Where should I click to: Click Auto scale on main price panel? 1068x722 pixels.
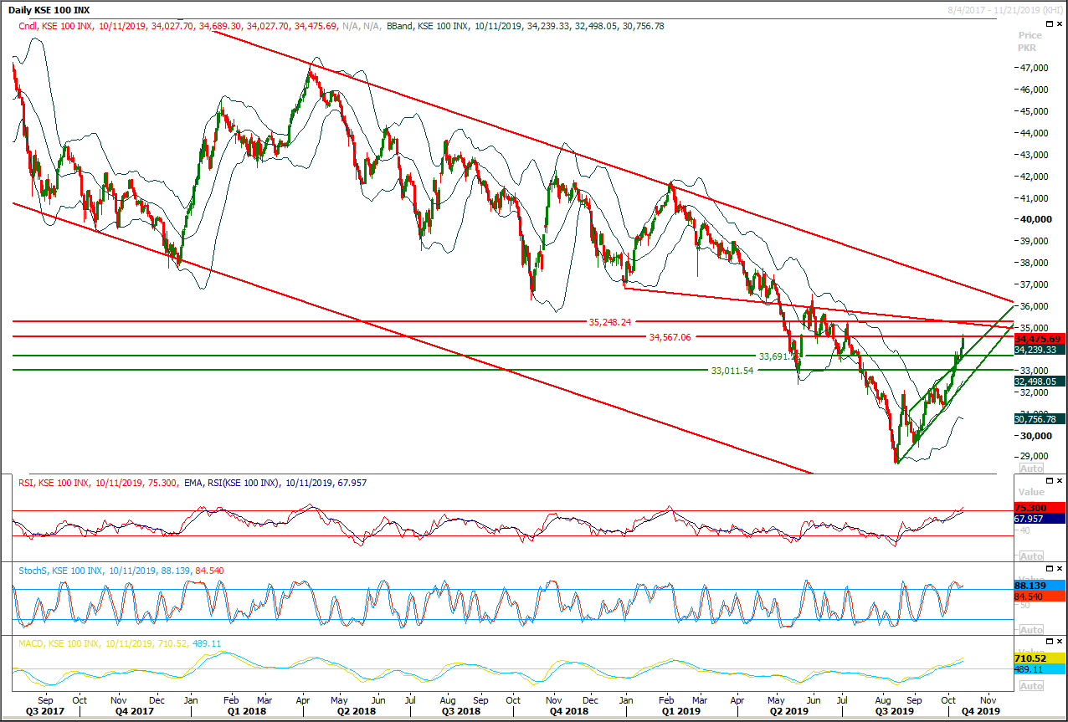coord(1031,469)
